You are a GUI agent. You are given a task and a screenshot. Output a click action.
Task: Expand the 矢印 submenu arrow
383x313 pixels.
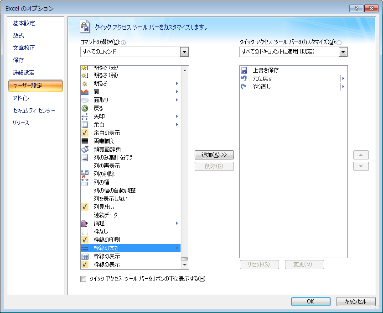click(x=177, y=116)
